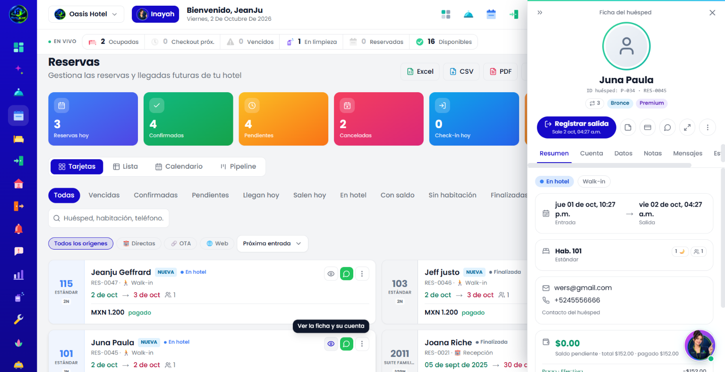Open the three-dot menu on Juna Paula's card

click(x=362, y=344)
